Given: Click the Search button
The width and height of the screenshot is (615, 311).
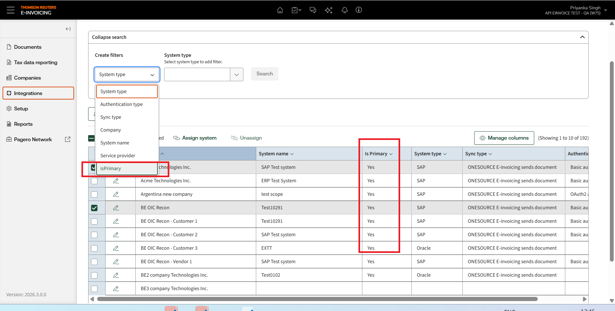Looking at the screenshot, I should pos(265,74).
